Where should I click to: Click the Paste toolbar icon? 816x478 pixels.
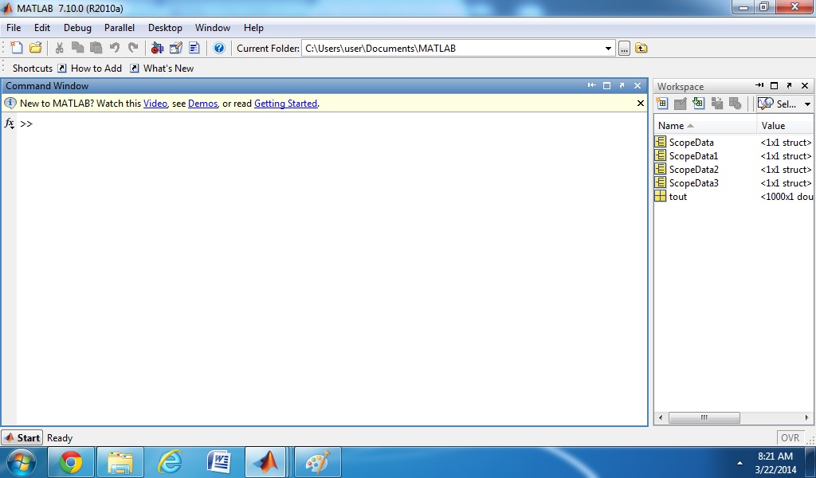point(96,48)
